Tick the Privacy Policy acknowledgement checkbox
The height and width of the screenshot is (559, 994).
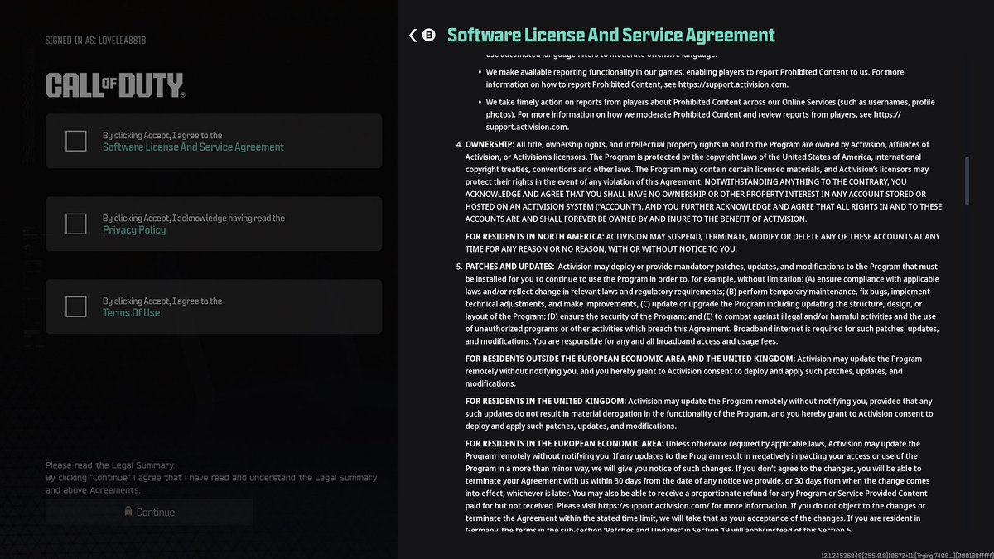pyautogui.click(x=76, y=224)
